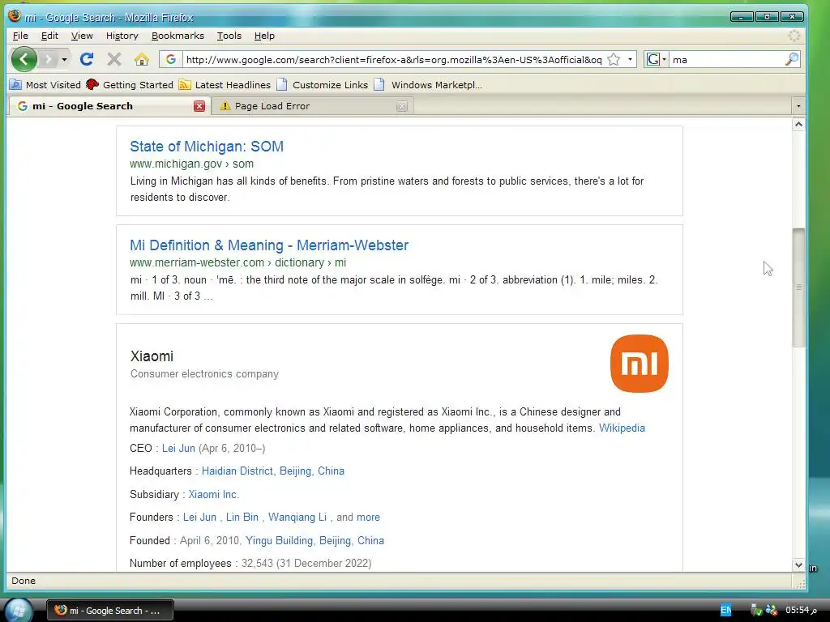Viewport: 830px width, 622px height.
Task: Click the URL address field
Action: [x=394, y=60]
